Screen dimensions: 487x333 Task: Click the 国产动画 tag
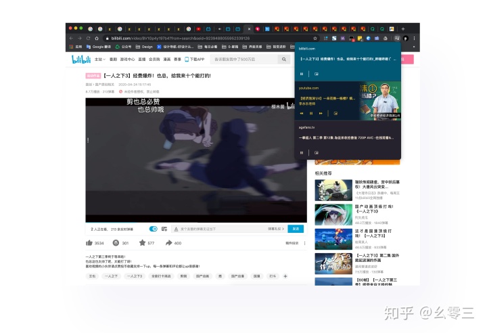point(202,276)
